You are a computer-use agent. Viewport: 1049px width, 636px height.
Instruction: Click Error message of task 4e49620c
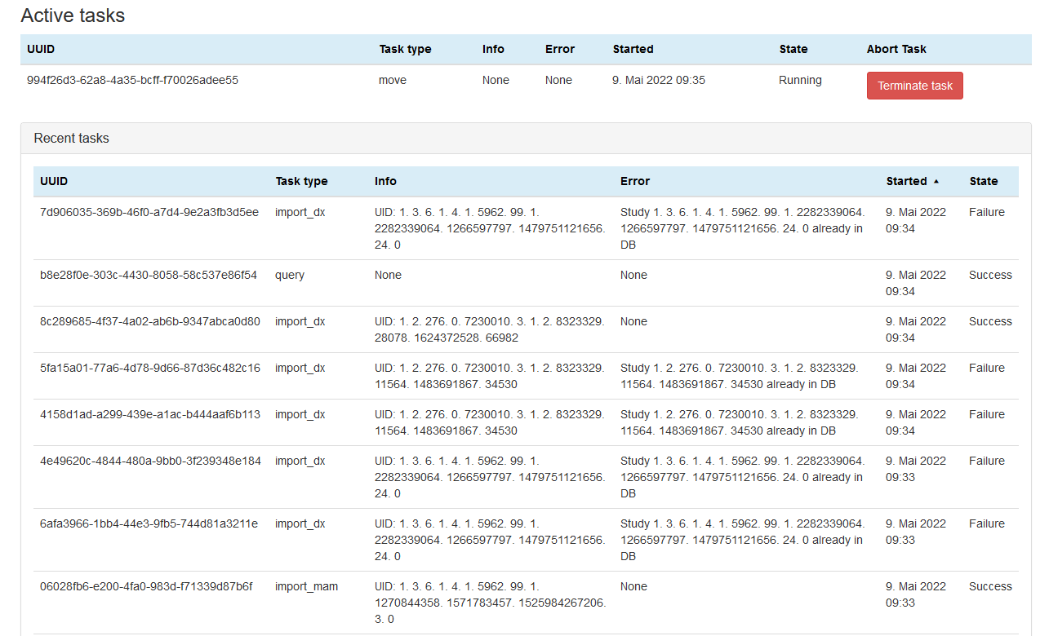(742, 477)
